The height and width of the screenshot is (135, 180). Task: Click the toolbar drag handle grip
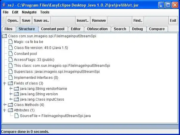[4, 20]
